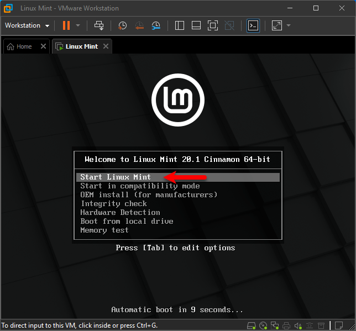Select Memory test option
The height and width of the screenshot is (331, 356).
(x=104, y=230)
